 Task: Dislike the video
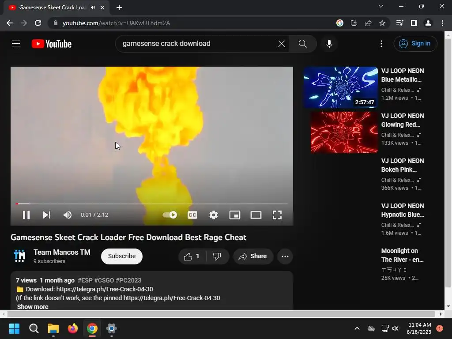pos(217,256)
